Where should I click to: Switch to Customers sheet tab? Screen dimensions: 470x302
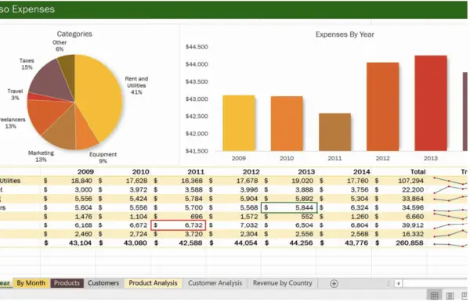click(103, 283)
